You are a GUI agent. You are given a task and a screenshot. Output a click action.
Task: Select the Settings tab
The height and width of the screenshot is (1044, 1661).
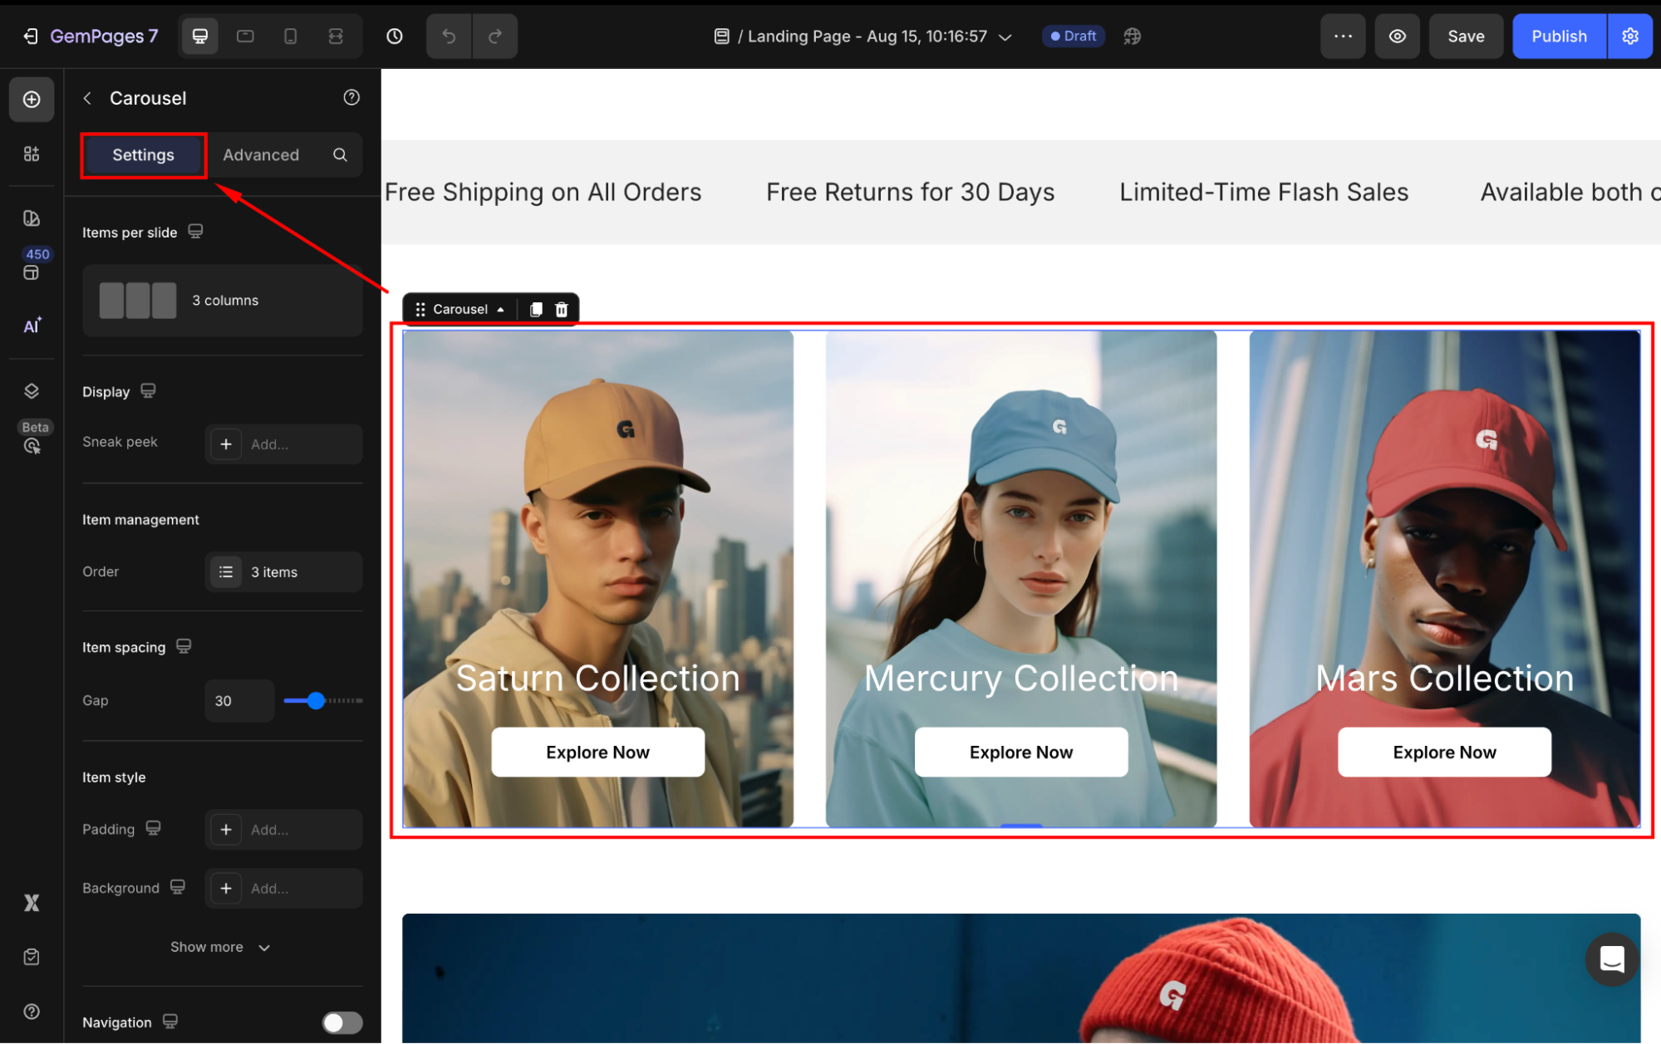point(144,155)
